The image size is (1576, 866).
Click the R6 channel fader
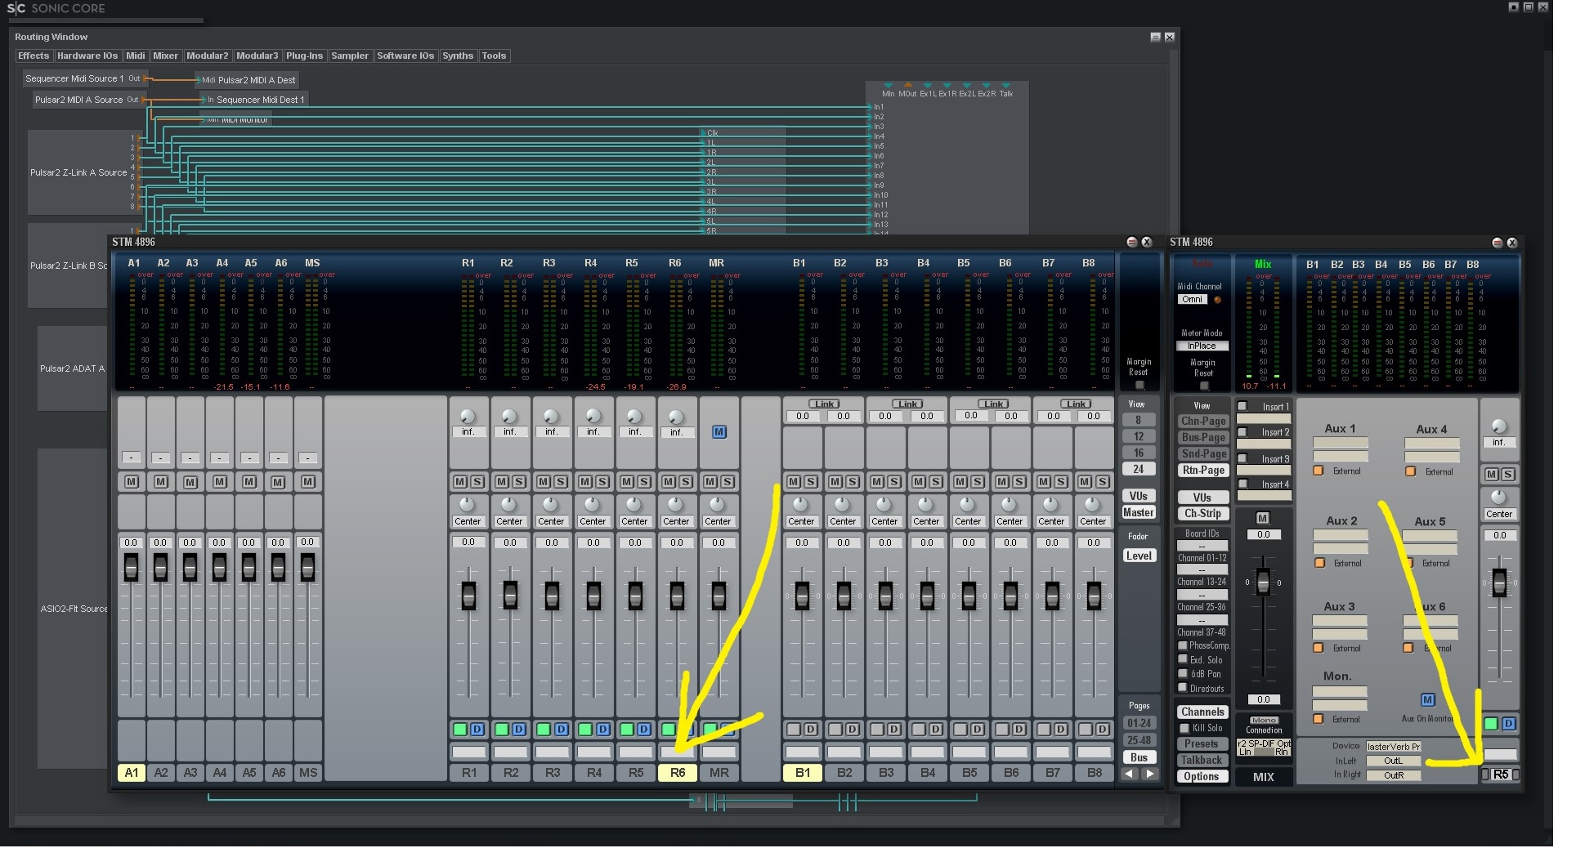(677, 596)
